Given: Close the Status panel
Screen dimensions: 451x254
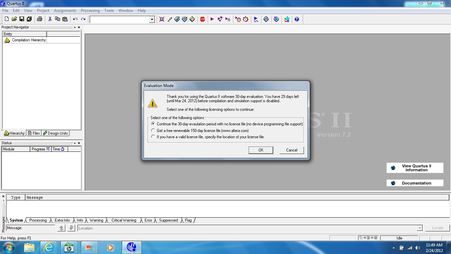Looking at the screenshot, I should click(79, 143).
